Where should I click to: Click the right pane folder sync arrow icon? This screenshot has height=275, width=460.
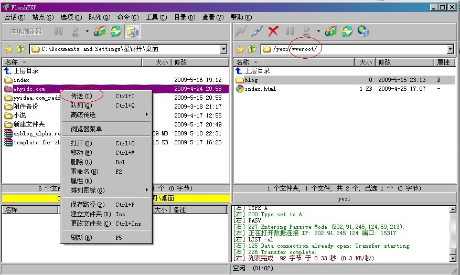tap(330, 31)
